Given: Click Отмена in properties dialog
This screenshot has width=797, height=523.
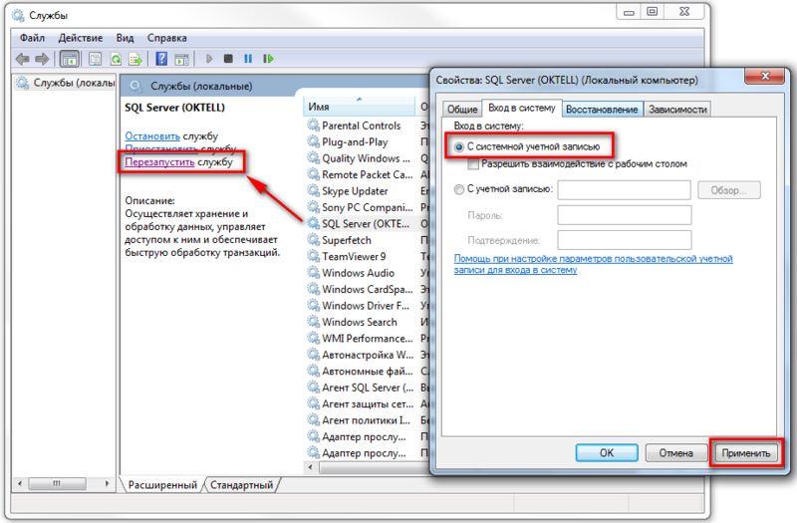Looking at the screenshot, I should click(x=676, y=453).
